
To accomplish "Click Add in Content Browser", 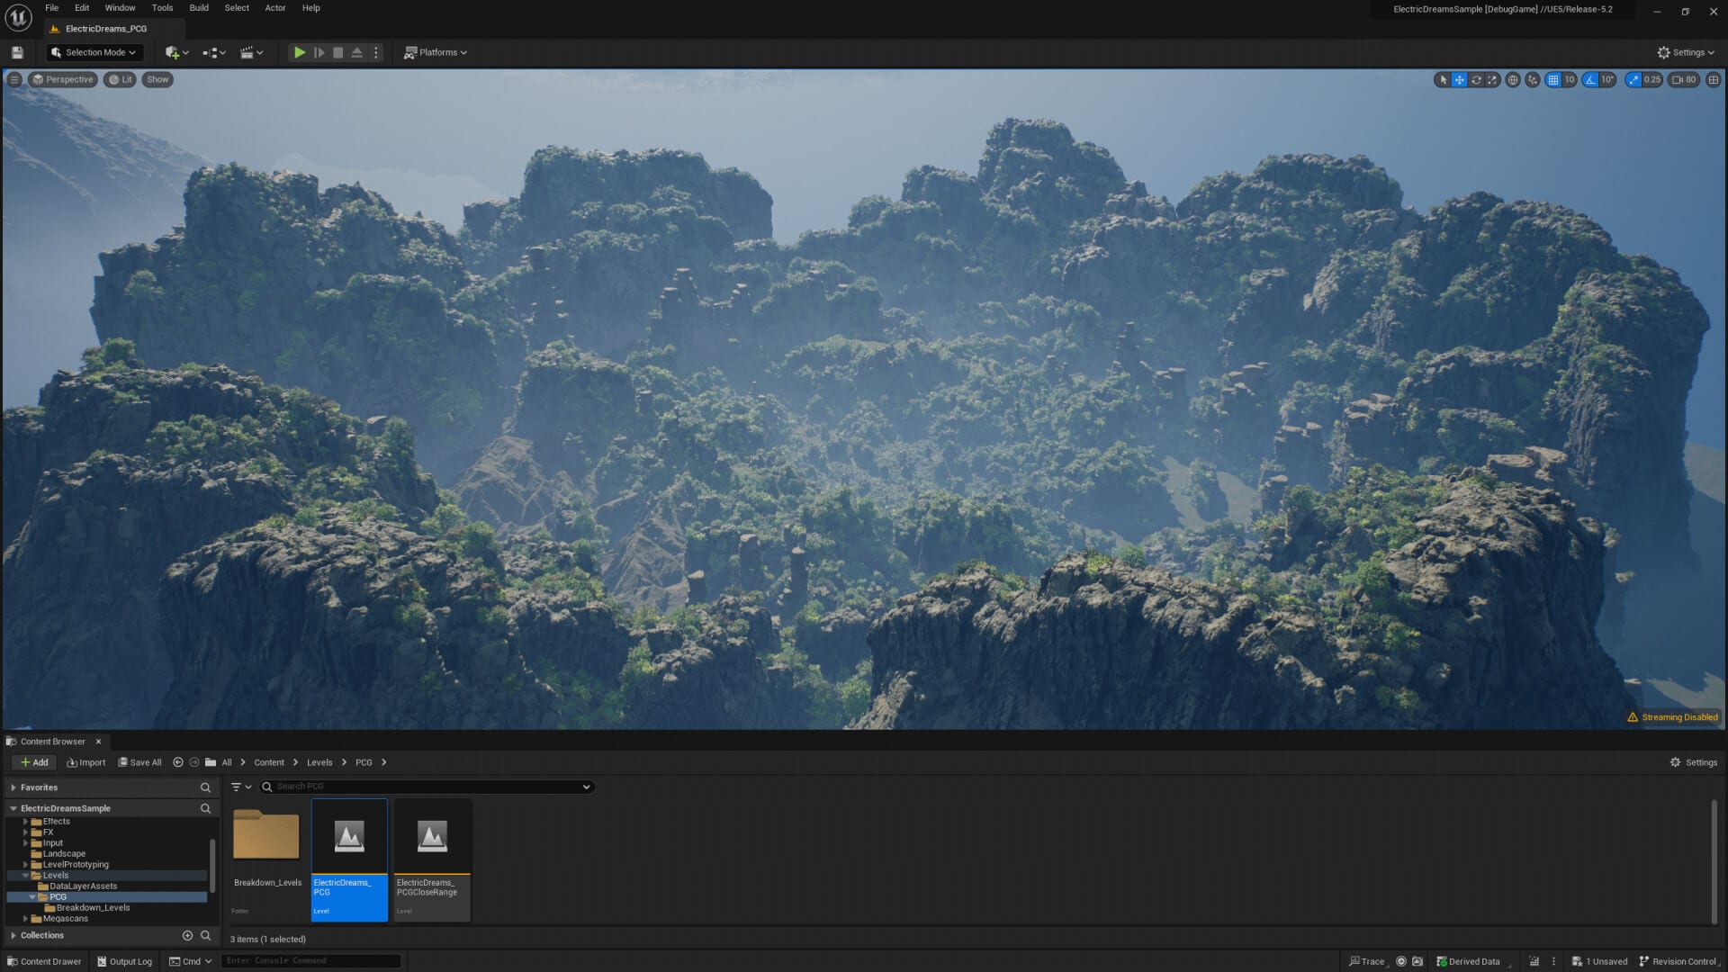I will point(34,762).
